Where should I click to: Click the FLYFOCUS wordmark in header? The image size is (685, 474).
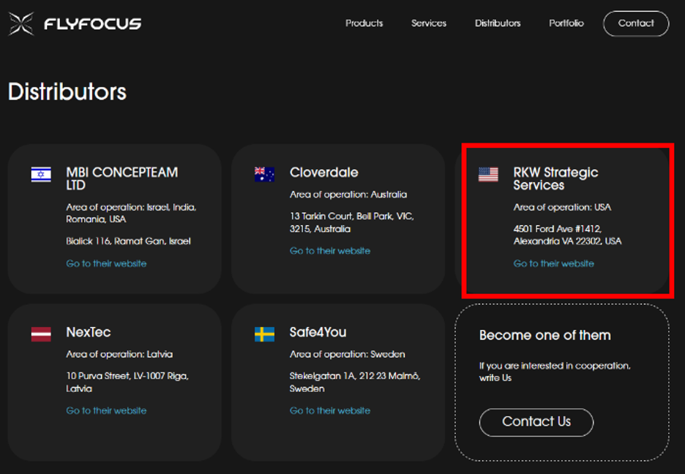coord(93,23)
